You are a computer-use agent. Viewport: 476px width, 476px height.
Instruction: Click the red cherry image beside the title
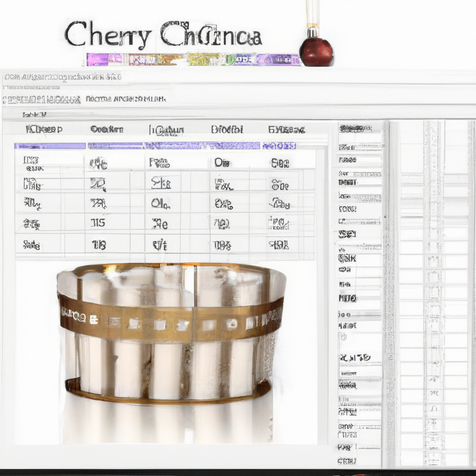click(x=316, y=51)
